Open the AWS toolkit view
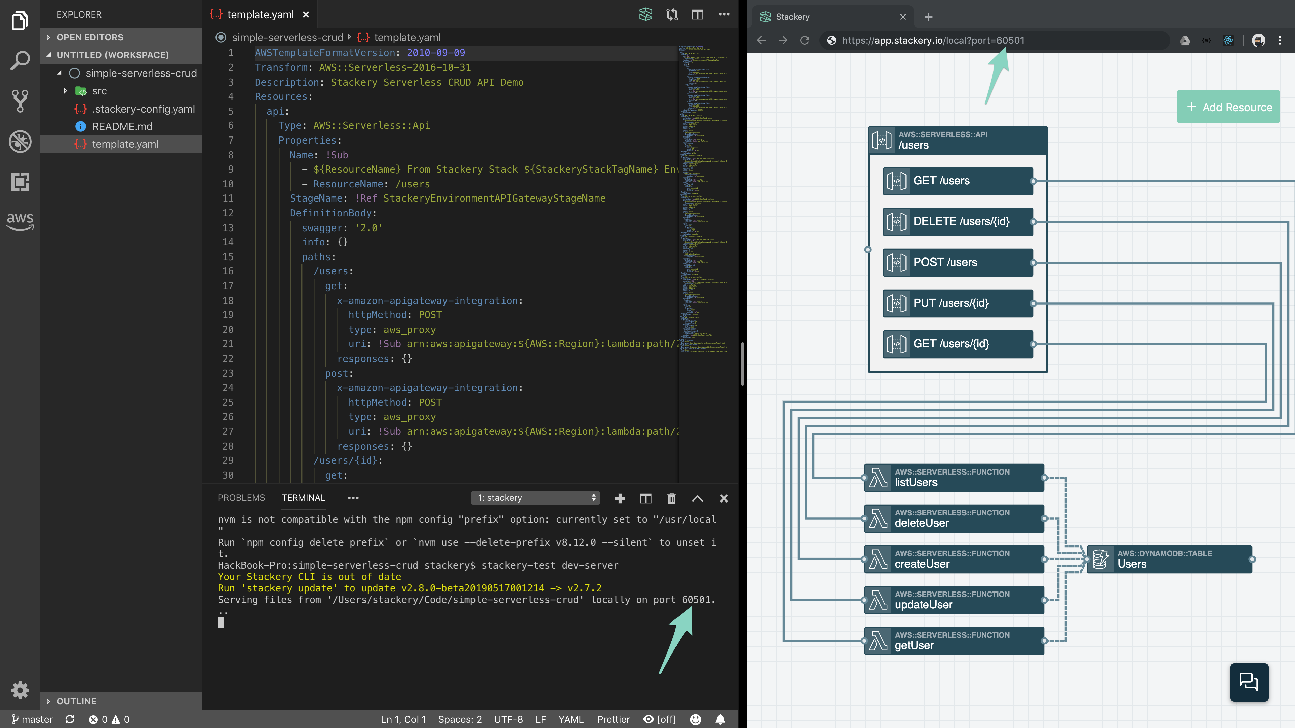Screen dimensions: 1295x728 (x=20, y=221)
